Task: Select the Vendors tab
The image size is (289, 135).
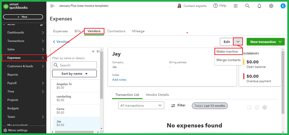Action: click(x=94, y=31)
